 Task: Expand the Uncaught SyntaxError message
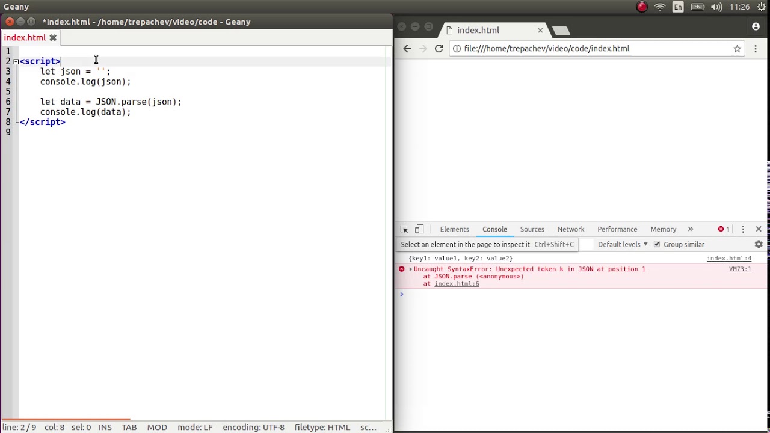tap(411, 269)
